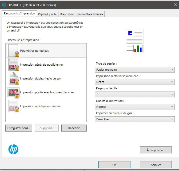
Task: Click the photo avec bordures blanches icon
Action: tap(13, 93)
